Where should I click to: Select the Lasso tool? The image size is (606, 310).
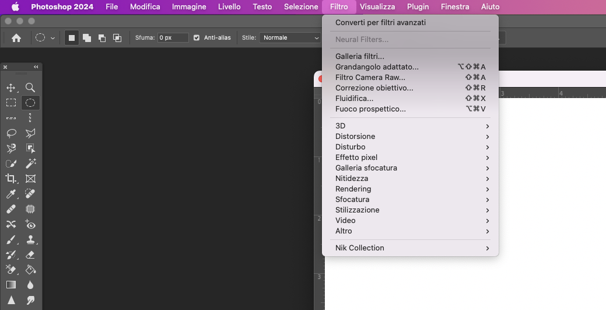pyautogui.click(x=11, y=133)
